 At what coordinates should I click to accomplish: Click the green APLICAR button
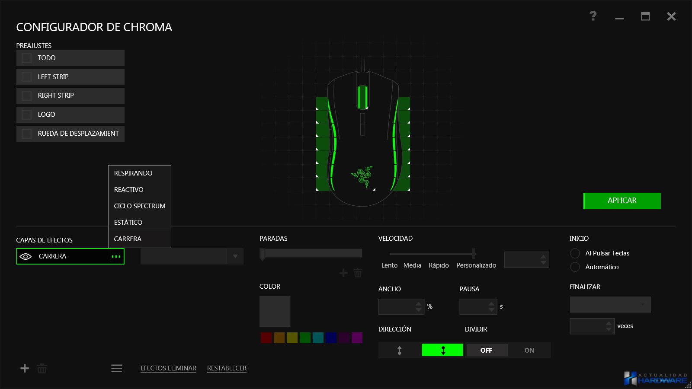622,201
